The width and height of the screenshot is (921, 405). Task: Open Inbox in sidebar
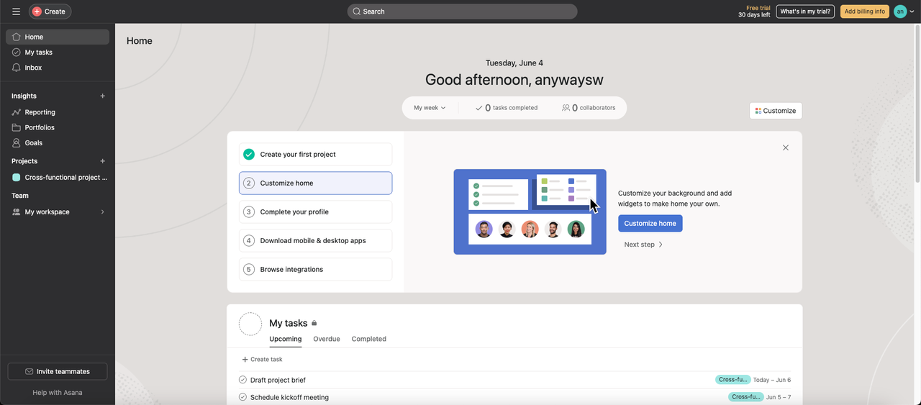pyautogui.click(x=58, y=68)
